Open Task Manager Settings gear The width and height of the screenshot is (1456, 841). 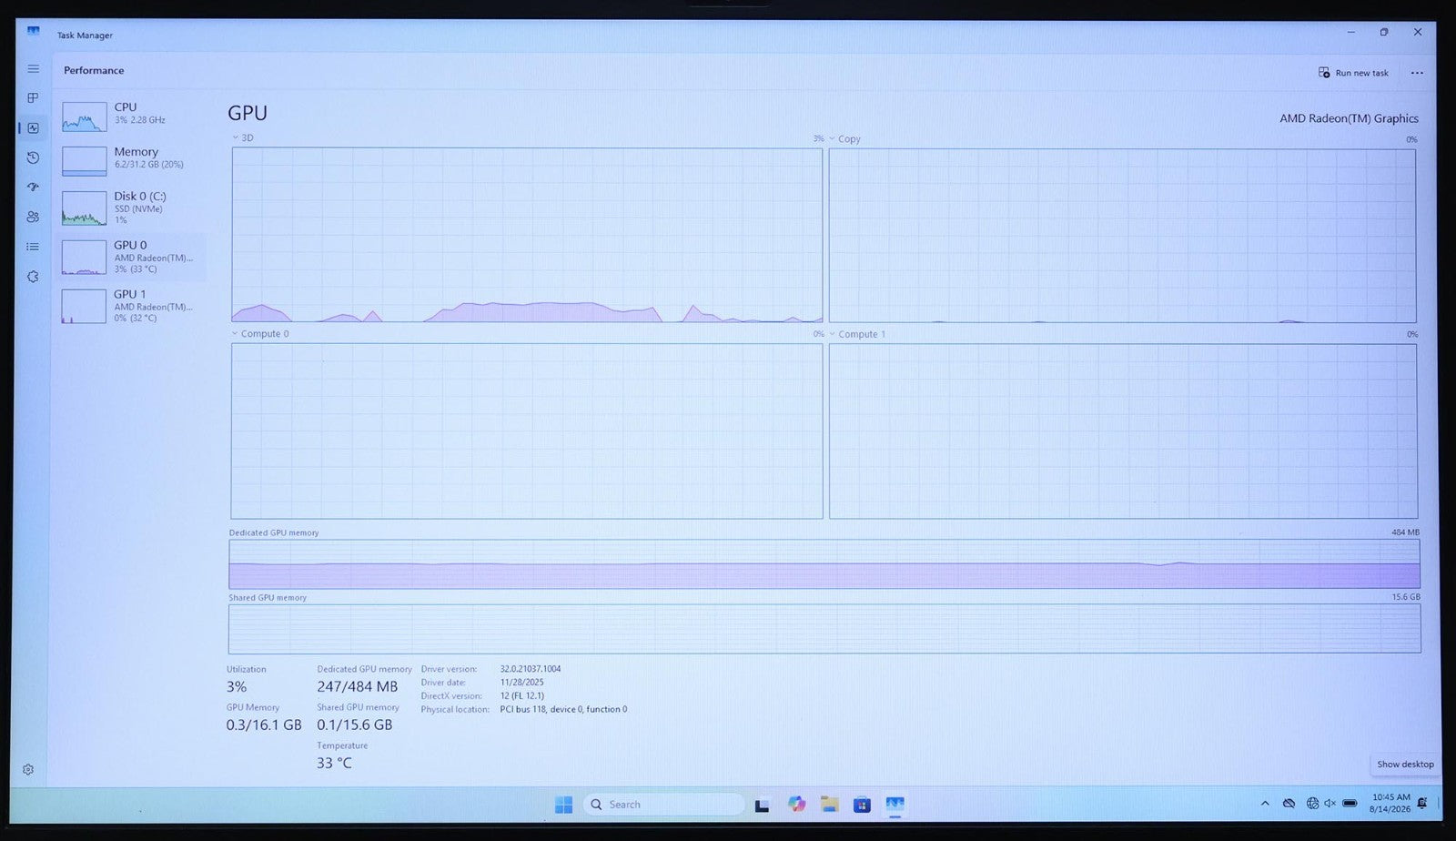pos(28,769)
